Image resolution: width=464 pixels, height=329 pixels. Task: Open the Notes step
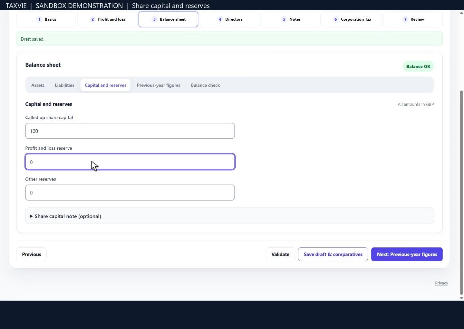[x=291, y=19]
